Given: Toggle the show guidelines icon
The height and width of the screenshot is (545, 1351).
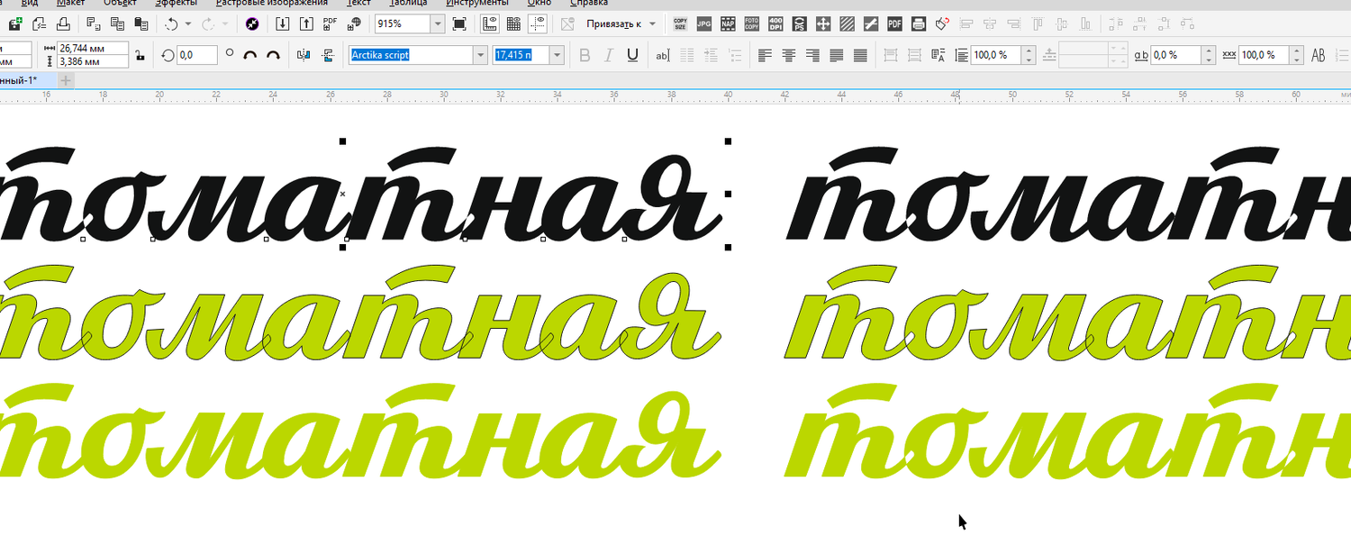Looking at the screenshot, I should [538, 23].
